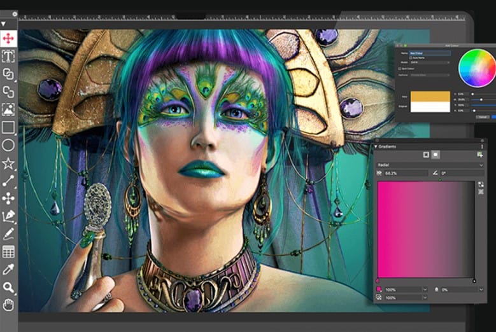Screen dimensions: 496x332
Task: Select the Starburst tool
Action: [8, 163]
